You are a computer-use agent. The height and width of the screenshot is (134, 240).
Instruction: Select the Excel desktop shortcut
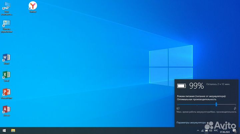tap(6, 76)
